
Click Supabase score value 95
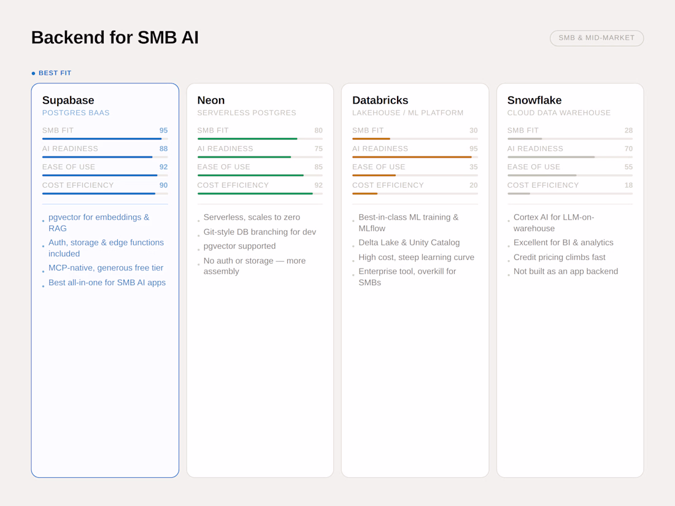[163, 131]
